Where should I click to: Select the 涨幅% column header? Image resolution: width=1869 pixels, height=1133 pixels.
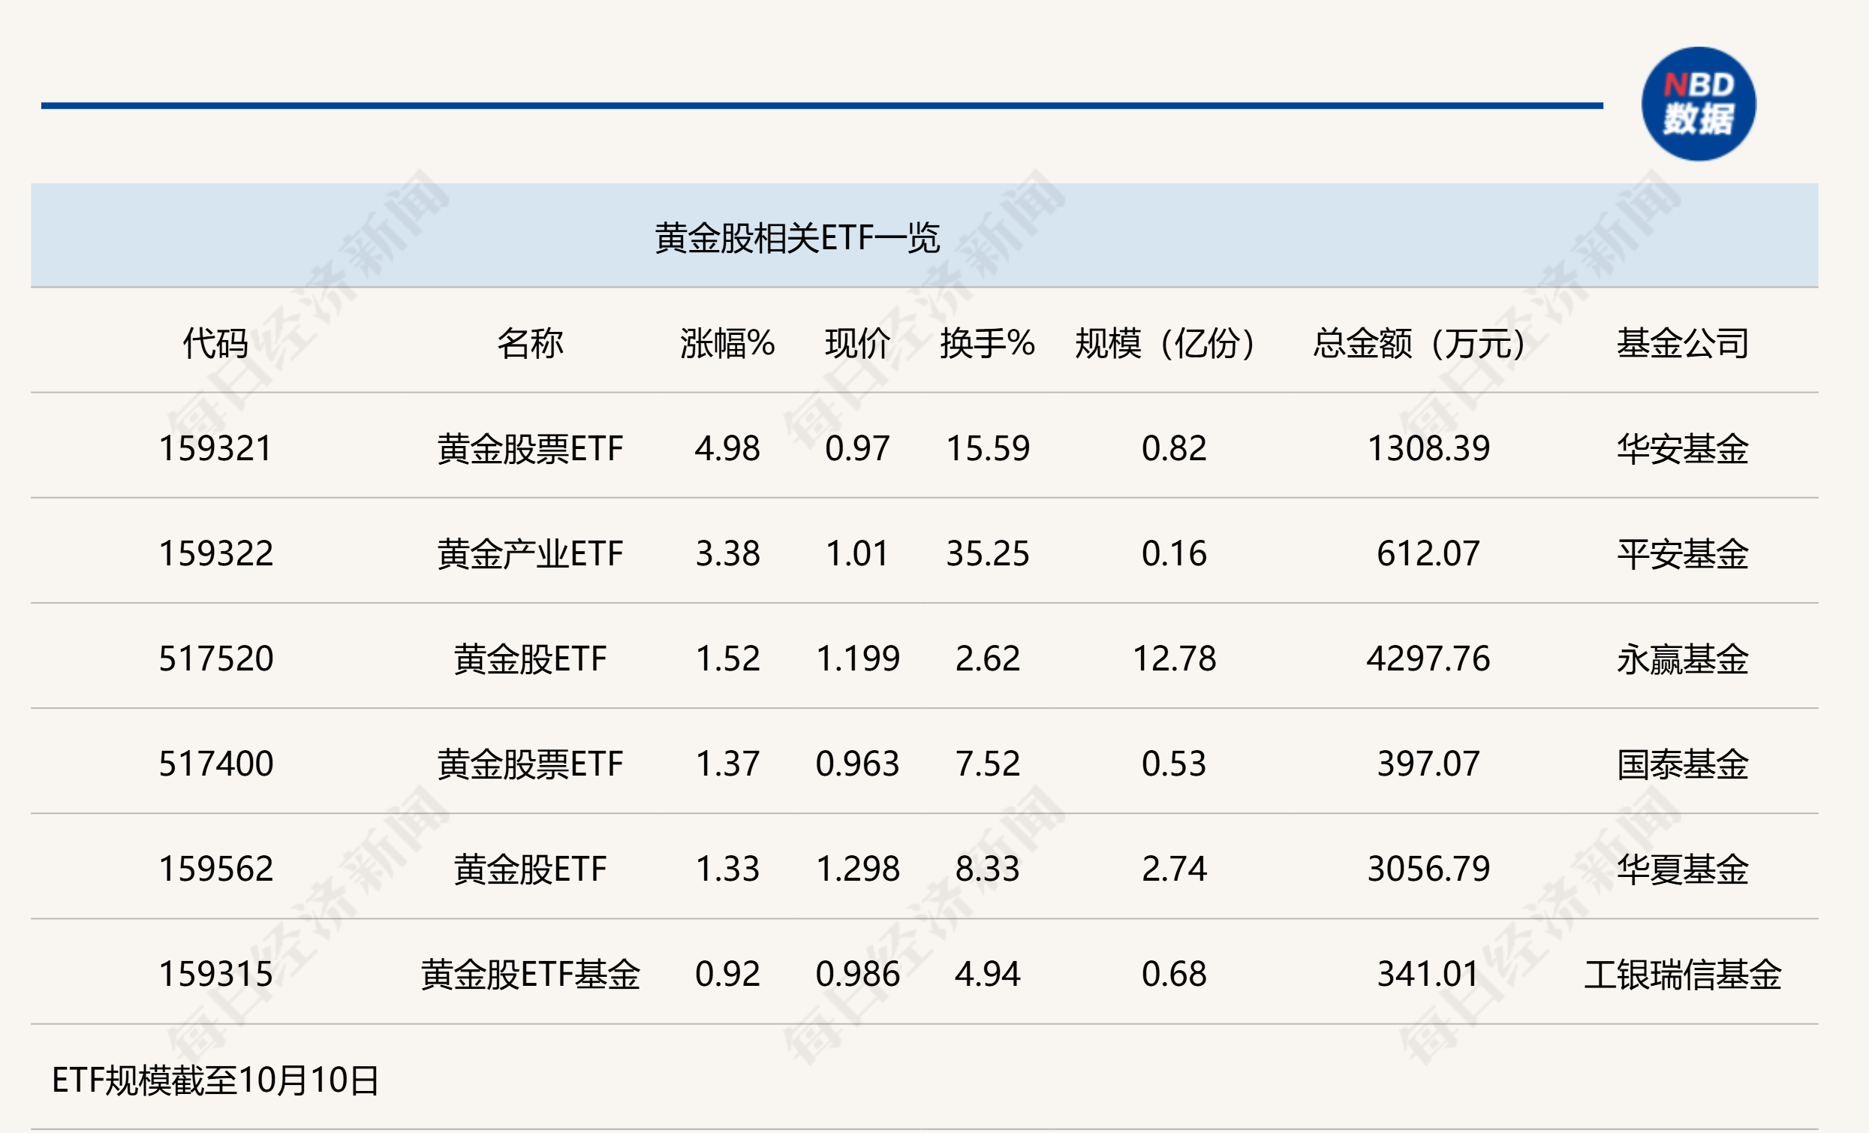pyautogui.click(x=727, y=343)
